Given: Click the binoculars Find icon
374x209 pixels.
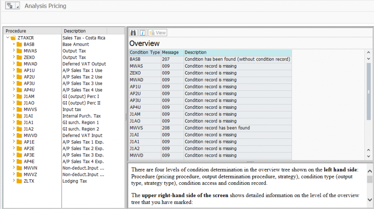Looking at the screenshot, I should click(133, 33).
